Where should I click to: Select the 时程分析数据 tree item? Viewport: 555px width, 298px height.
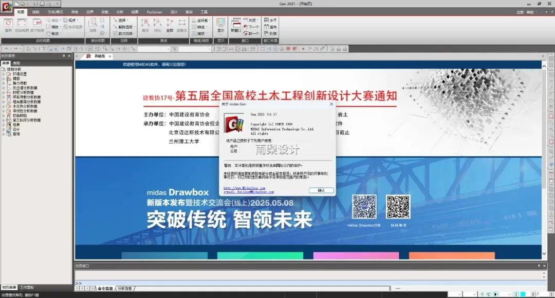[x=23, y=92]
